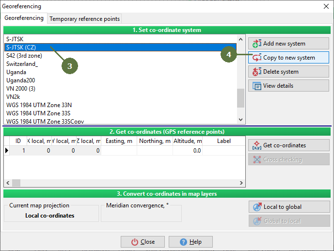This screenshot has height=251, width=334.
Task: Click the View details icon
Action: click(x=256, y=86)
